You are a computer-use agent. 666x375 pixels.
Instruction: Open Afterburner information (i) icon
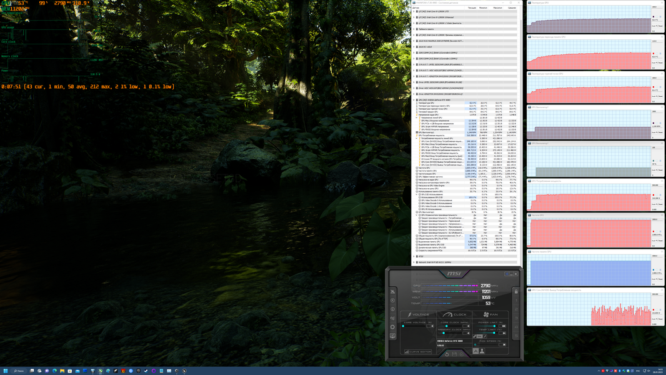(x=392, y=309)
